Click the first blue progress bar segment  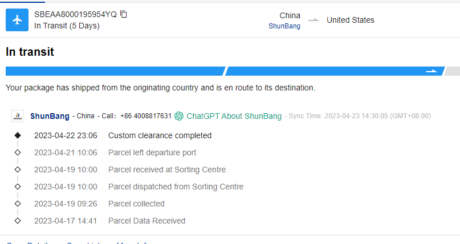(114, 71)
